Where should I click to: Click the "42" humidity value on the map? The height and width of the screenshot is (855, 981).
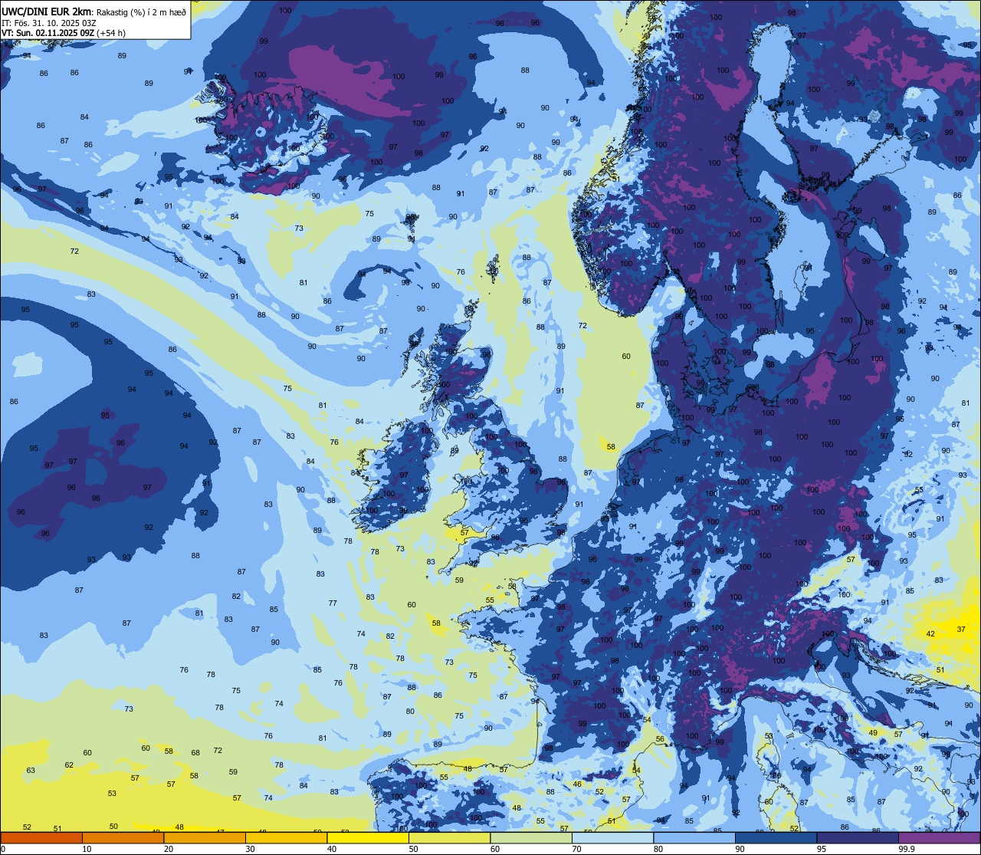coord(930,633)
